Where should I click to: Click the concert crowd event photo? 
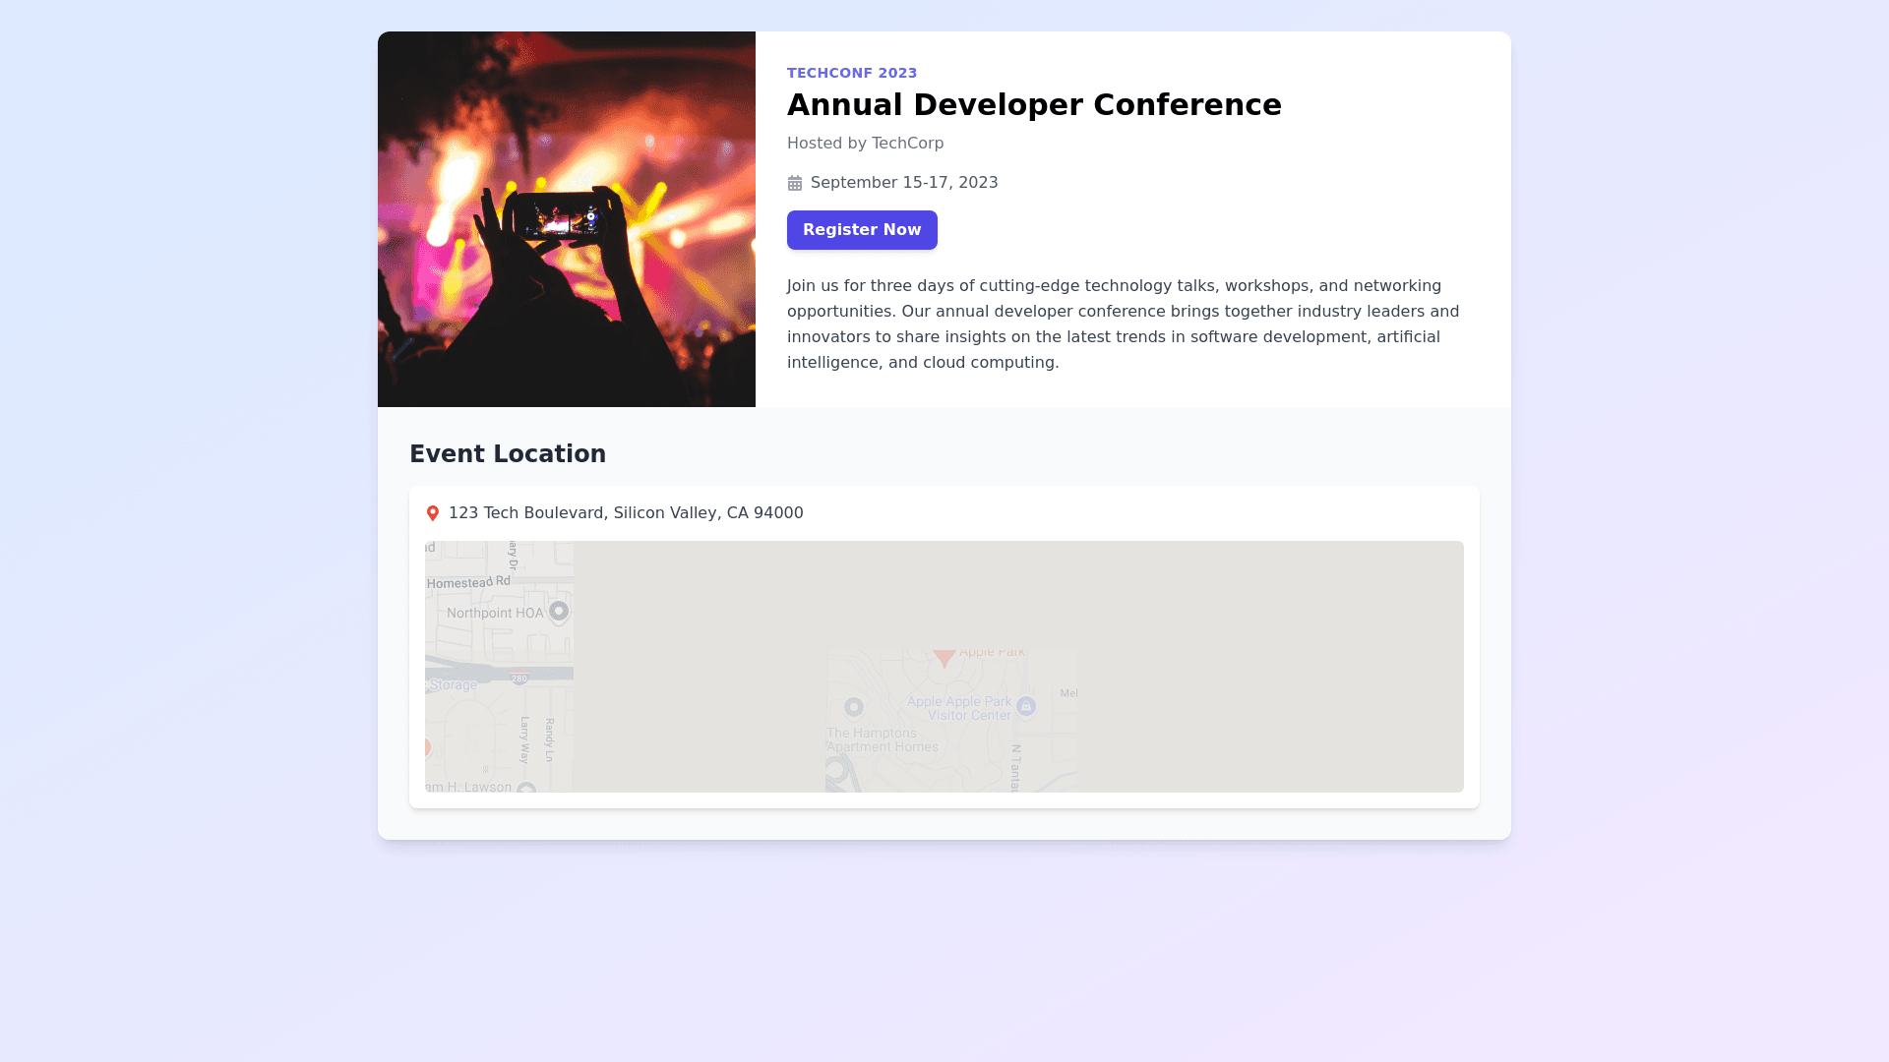pos(567,219)
